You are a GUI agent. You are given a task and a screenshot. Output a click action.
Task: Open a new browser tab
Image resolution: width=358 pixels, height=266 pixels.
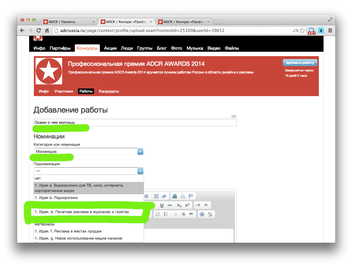pos(218,22)
